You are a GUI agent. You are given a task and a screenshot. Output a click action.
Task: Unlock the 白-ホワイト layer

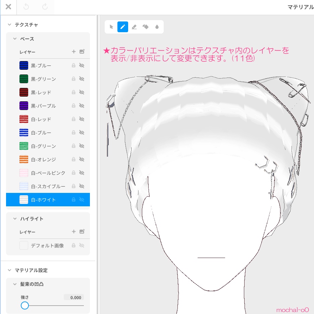coord(73,200)
